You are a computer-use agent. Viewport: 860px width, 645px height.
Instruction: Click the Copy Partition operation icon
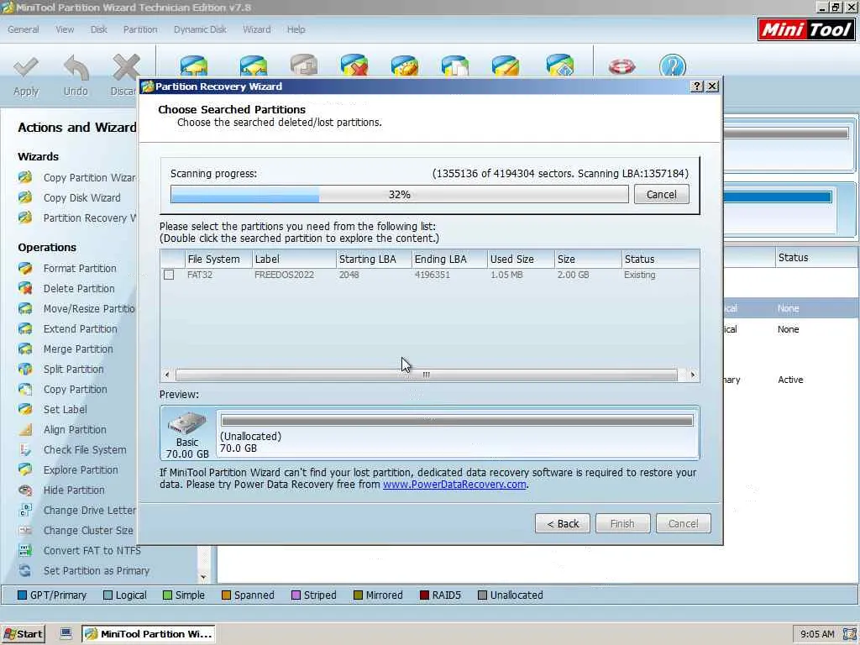(x=25, y=389)
